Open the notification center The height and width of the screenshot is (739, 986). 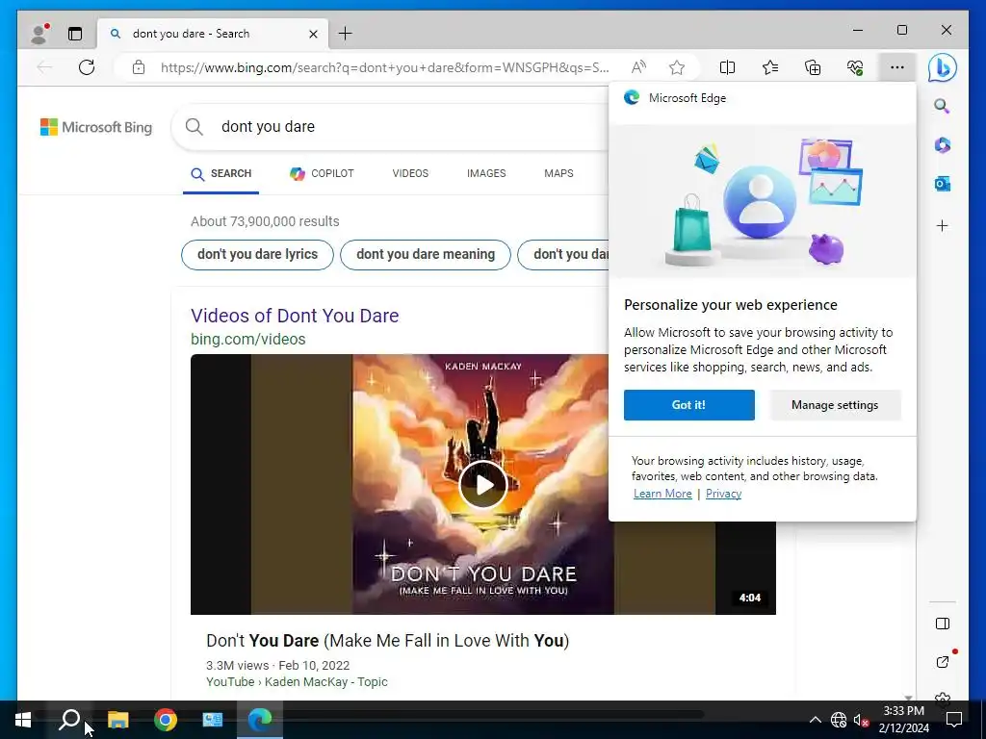[954, 720]
